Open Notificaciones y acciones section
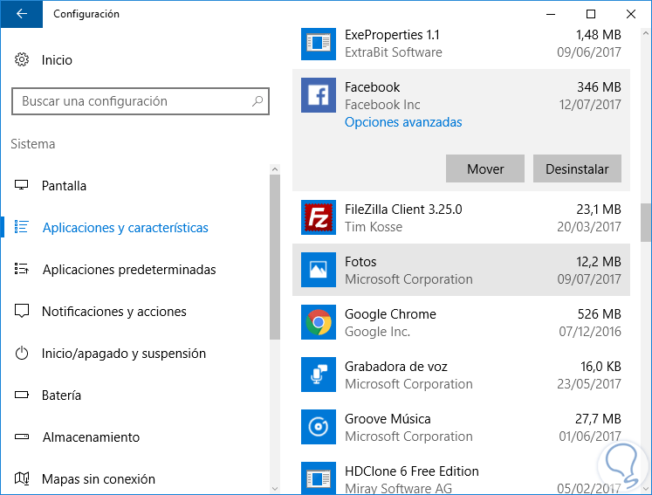Viewport: 652px width, 495px height. pyautogui.click(x=113, y=312)
